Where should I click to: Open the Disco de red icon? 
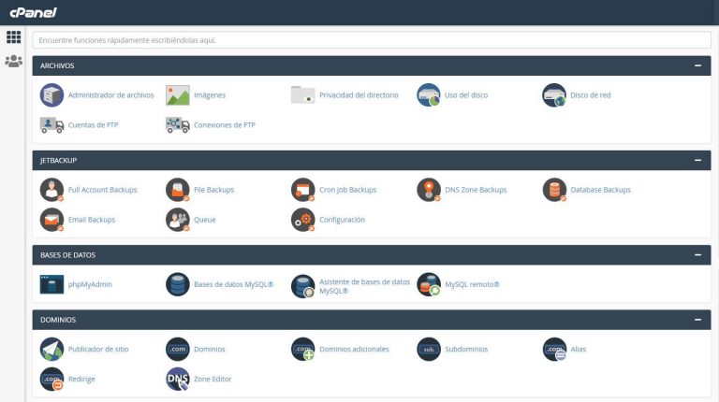tap(554, 95)
